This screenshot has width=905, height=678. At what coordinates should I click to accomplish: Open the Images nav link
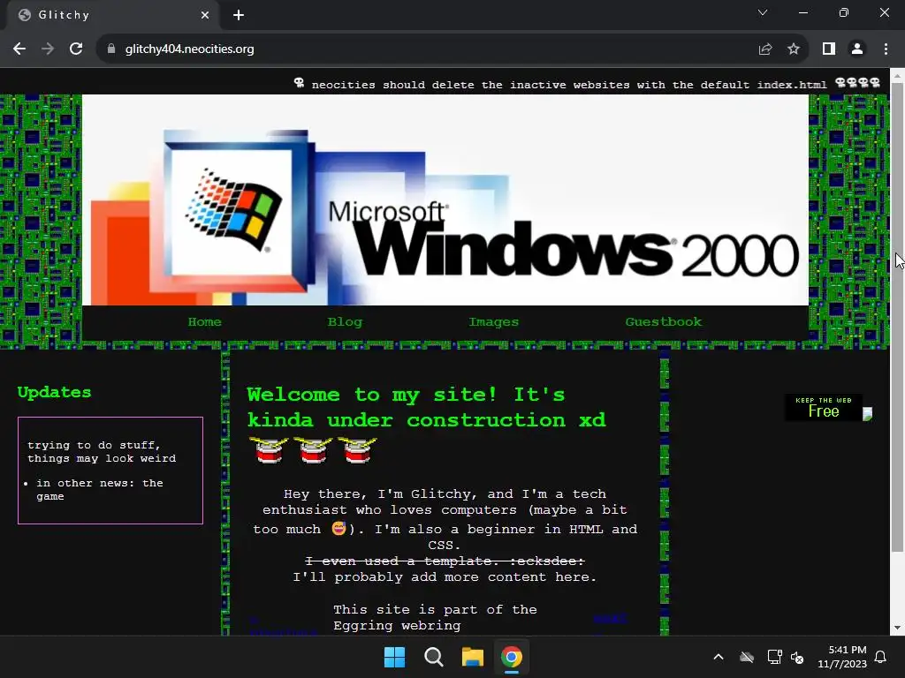pyautogui.click(x=493, y=321)
